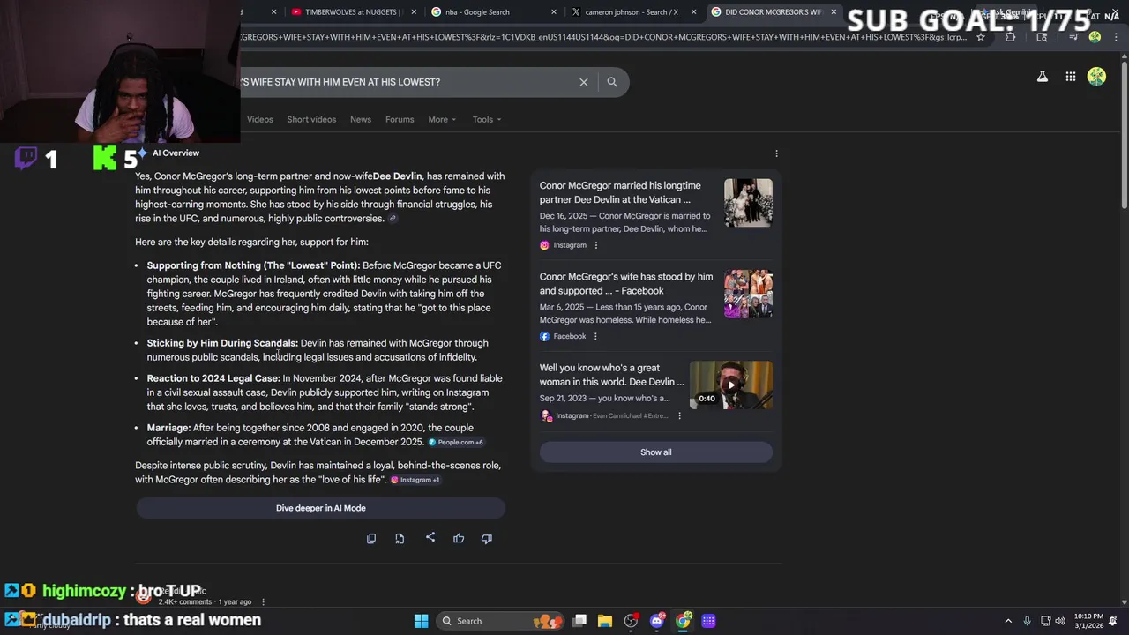This screenshot has height=635, width=1129.
Task: Close the DID CONOR MCGREGOR'S WIFE tab
Action: click(834, 11)
